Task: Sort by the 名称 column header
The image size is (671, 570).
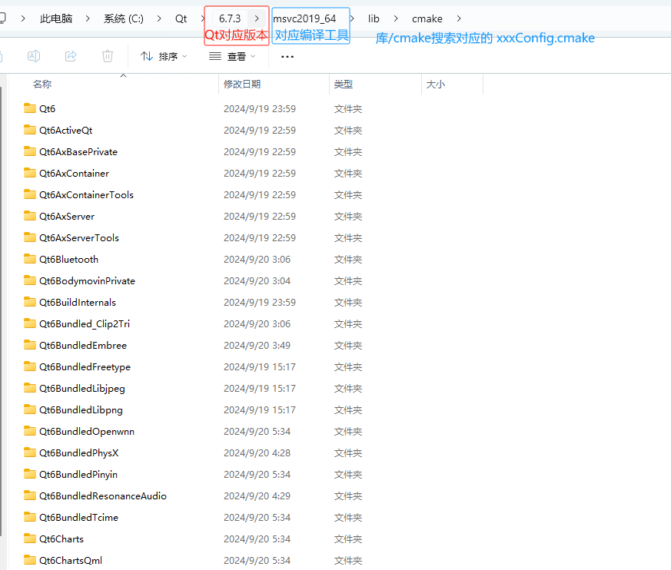Action: (x=42, y=85)
